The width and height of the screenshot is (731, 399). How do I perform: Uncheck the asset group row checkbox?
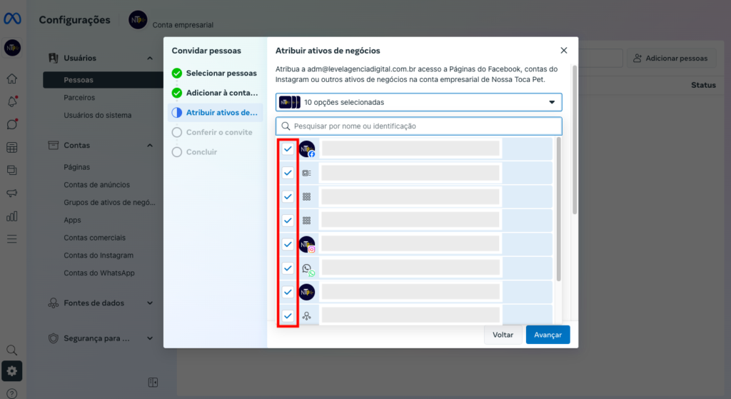(288, 315)
